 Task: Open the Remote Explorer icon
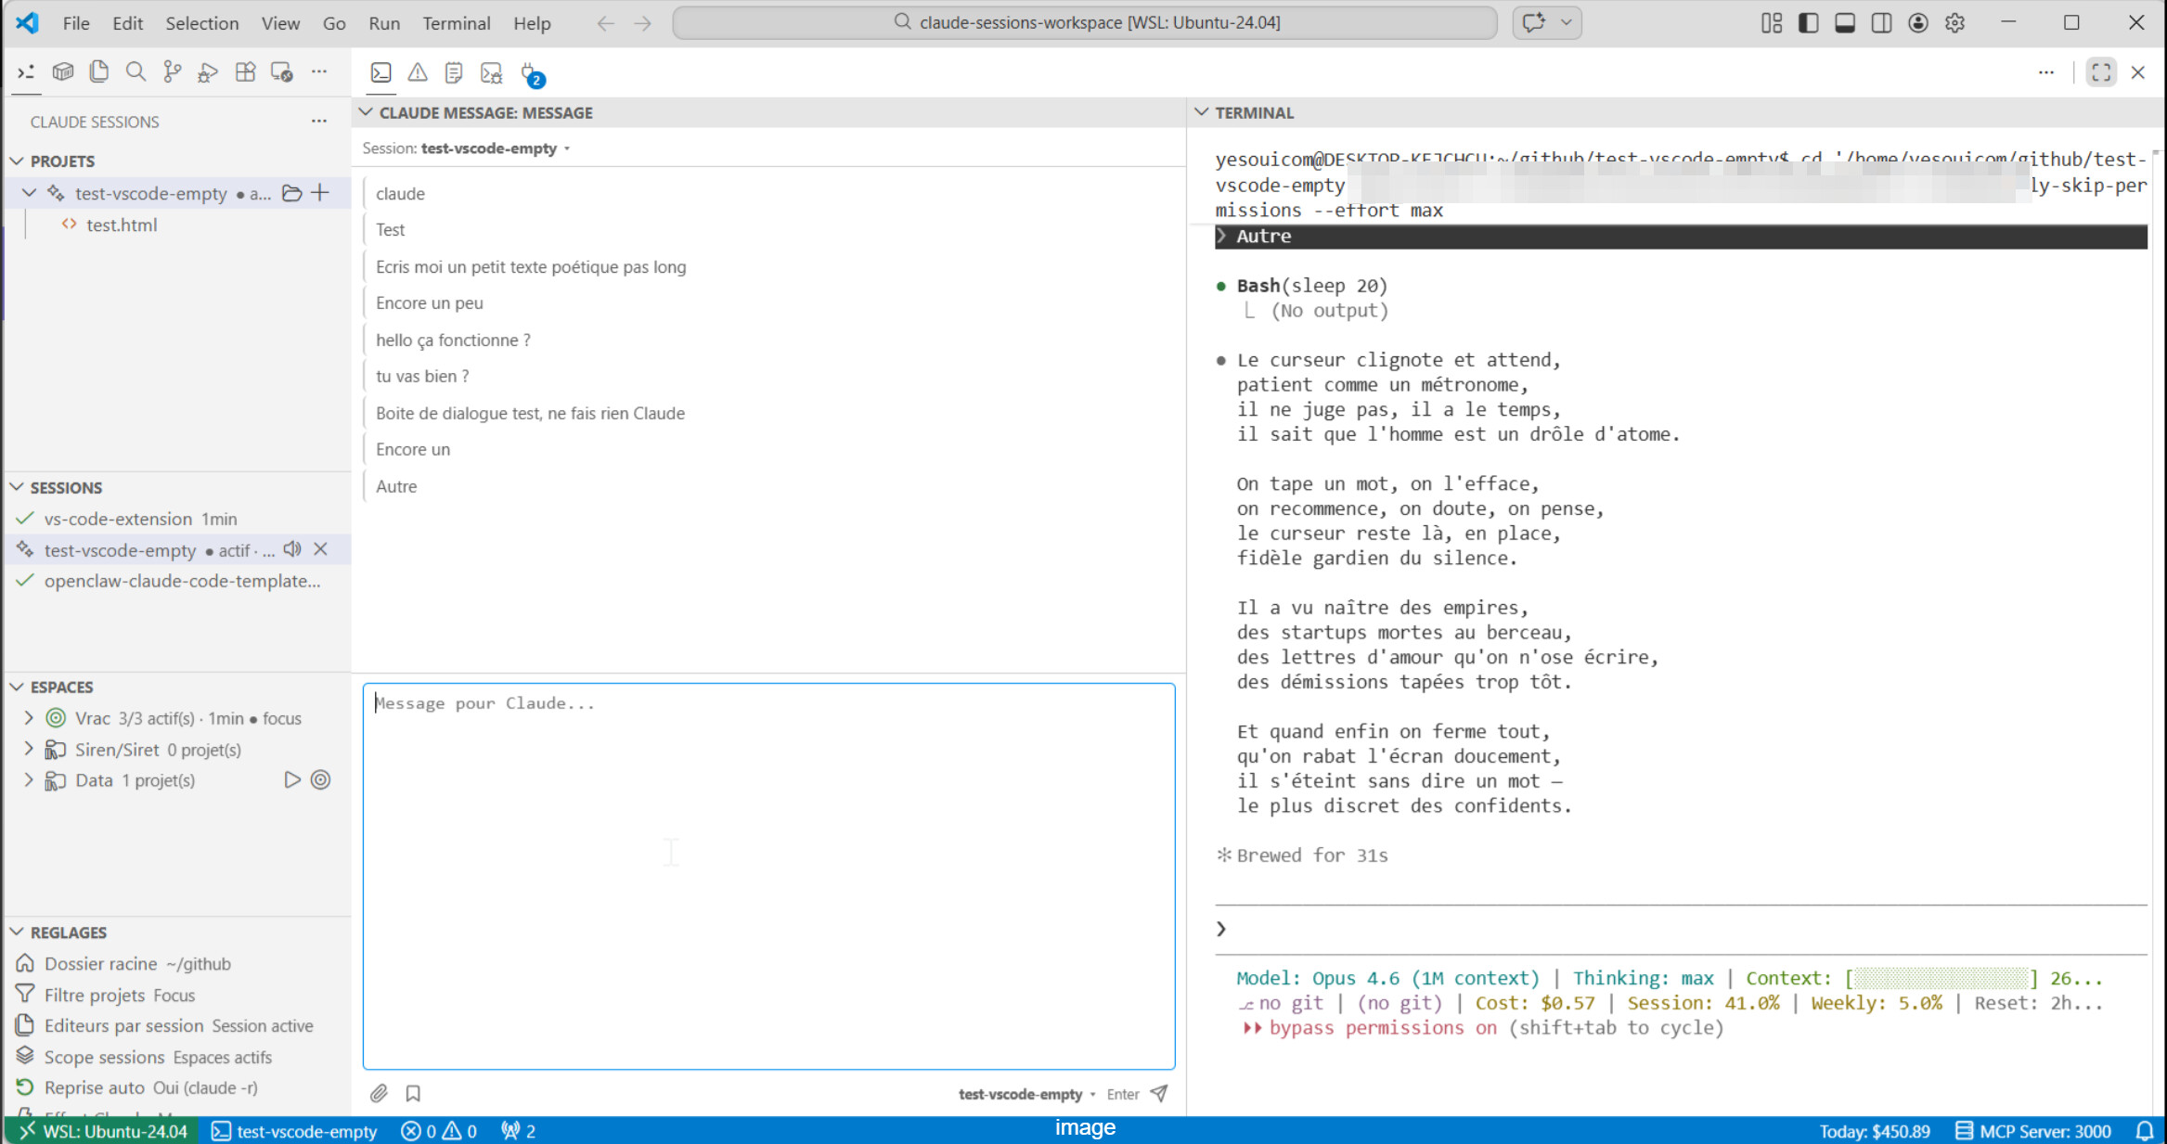281,72
